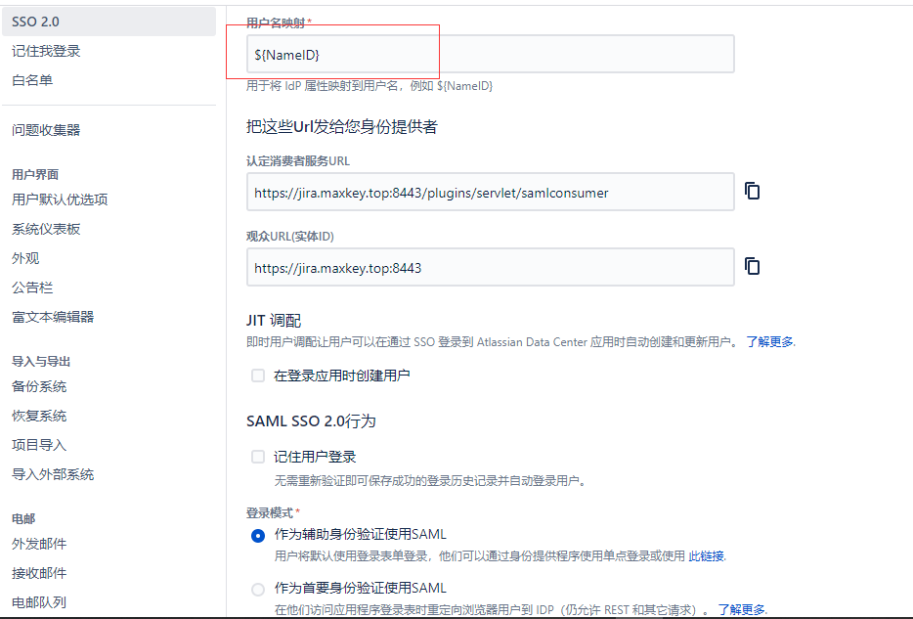The width and height of the screenshot is (913, 619).
Task: Focus the 用户名映射 input with ${NameID}
Action: (x=491, y=54)
